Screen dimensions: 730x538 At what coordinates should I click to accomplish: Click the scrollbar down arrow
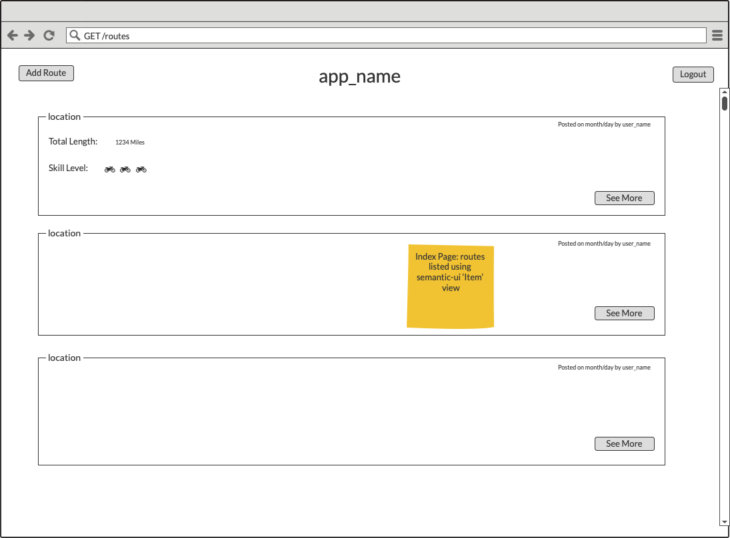tap(725, 522)
